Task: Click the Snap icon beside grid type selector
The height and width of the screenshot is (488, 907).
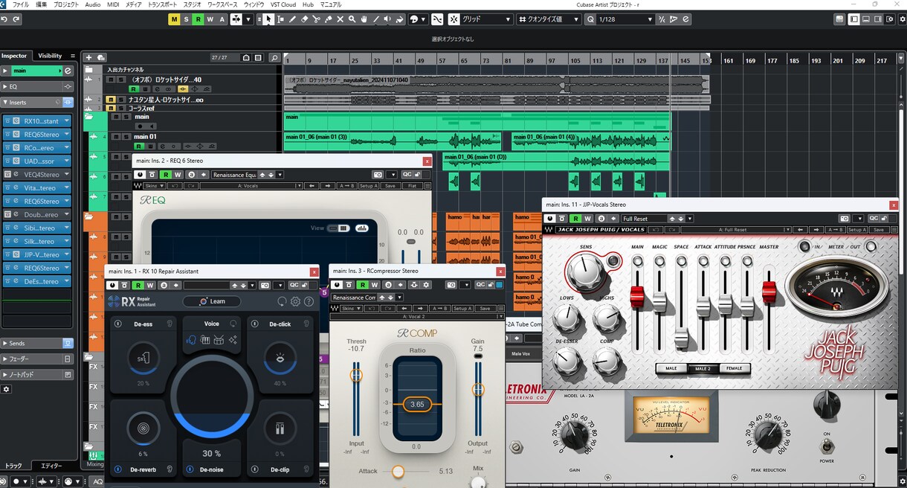Action: click(453, 19)
